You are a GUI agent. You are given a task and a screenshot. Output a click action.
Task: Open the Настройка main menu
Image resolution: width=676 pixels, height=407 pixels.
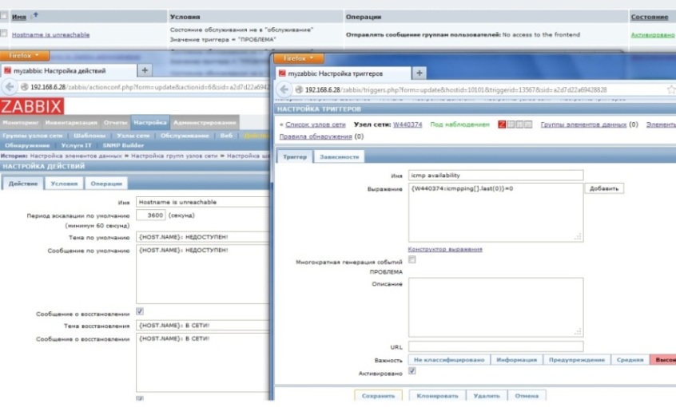[150, 123]
